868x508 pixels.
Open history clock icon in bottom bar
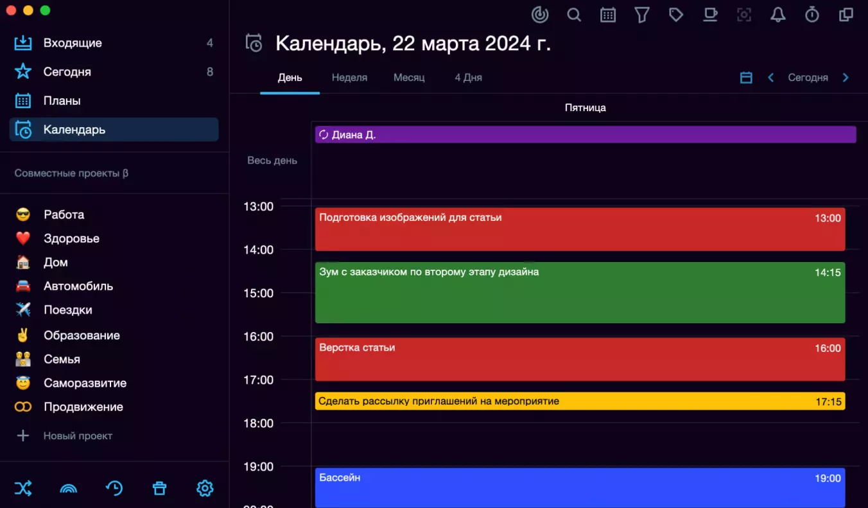[114, 488]
